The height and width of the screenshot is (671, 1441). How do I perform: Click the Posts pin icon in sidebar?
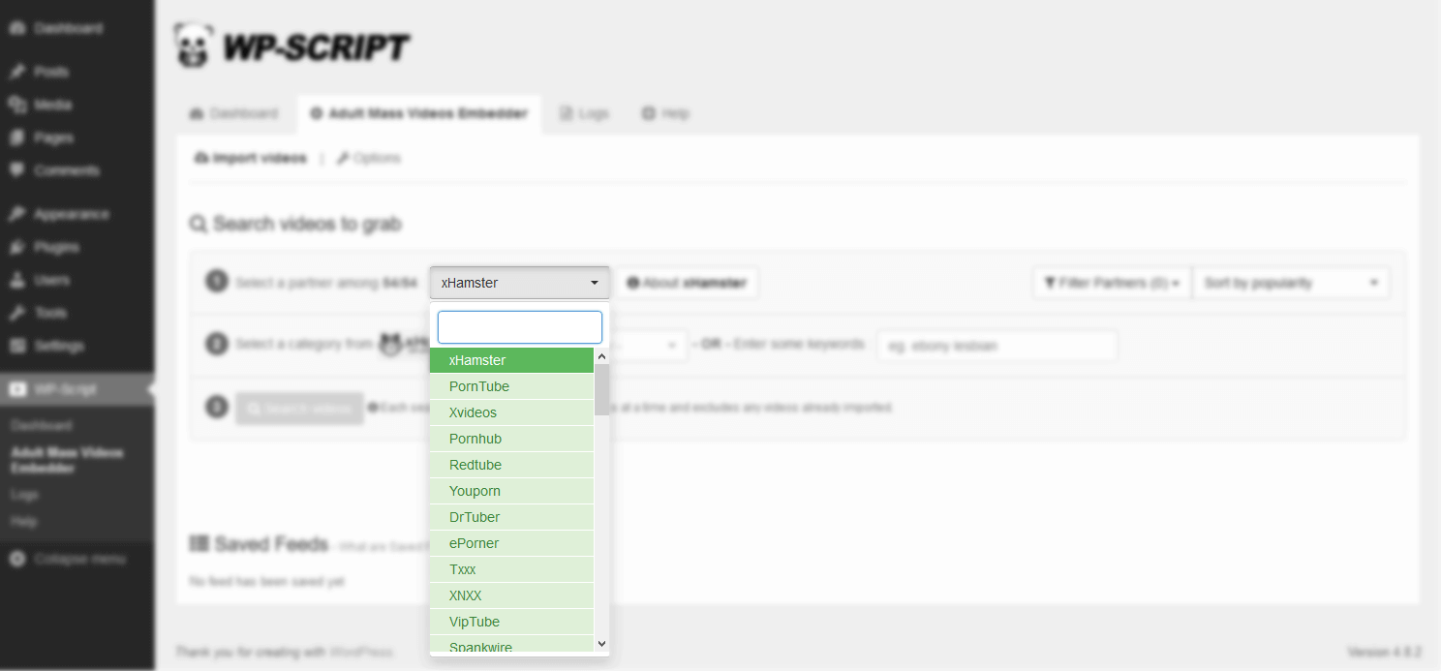17,72
